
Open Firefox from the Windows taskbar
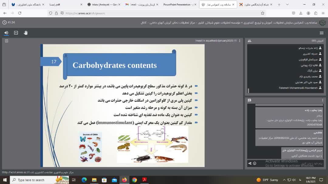124,180
